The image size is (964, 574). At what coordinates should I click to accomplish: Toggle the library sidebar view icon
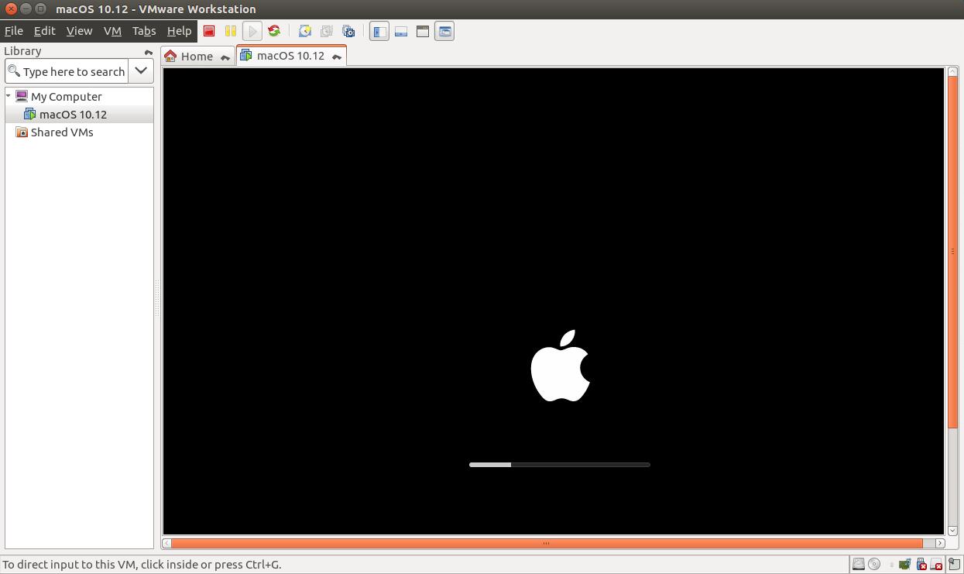coord(379,31)
